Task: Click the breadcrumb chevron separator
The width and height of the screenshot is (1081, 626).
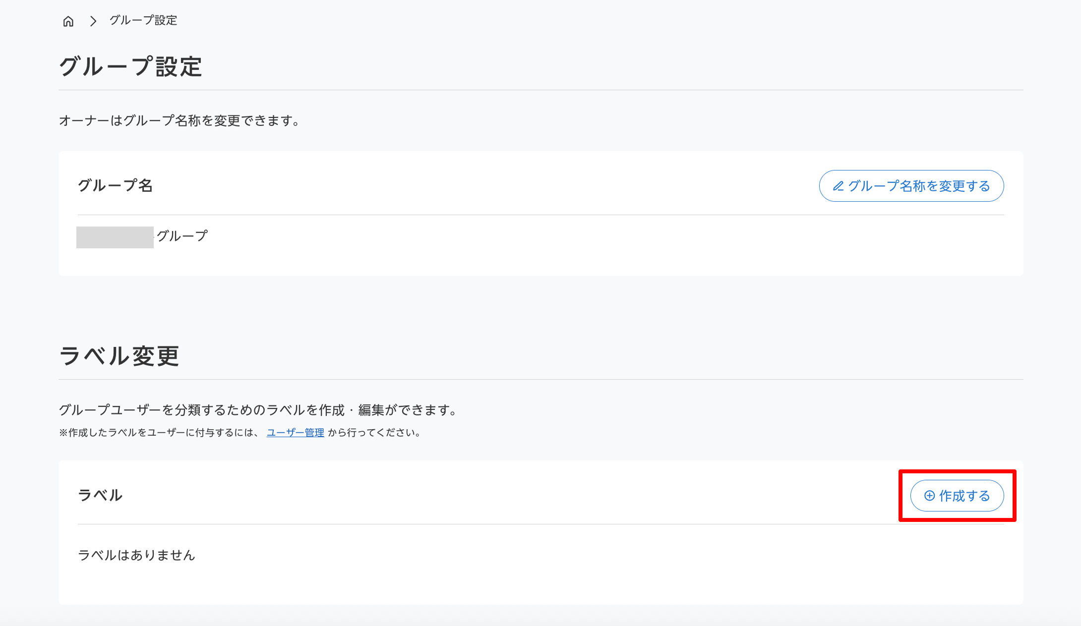Action: click(x=93, y=21)
